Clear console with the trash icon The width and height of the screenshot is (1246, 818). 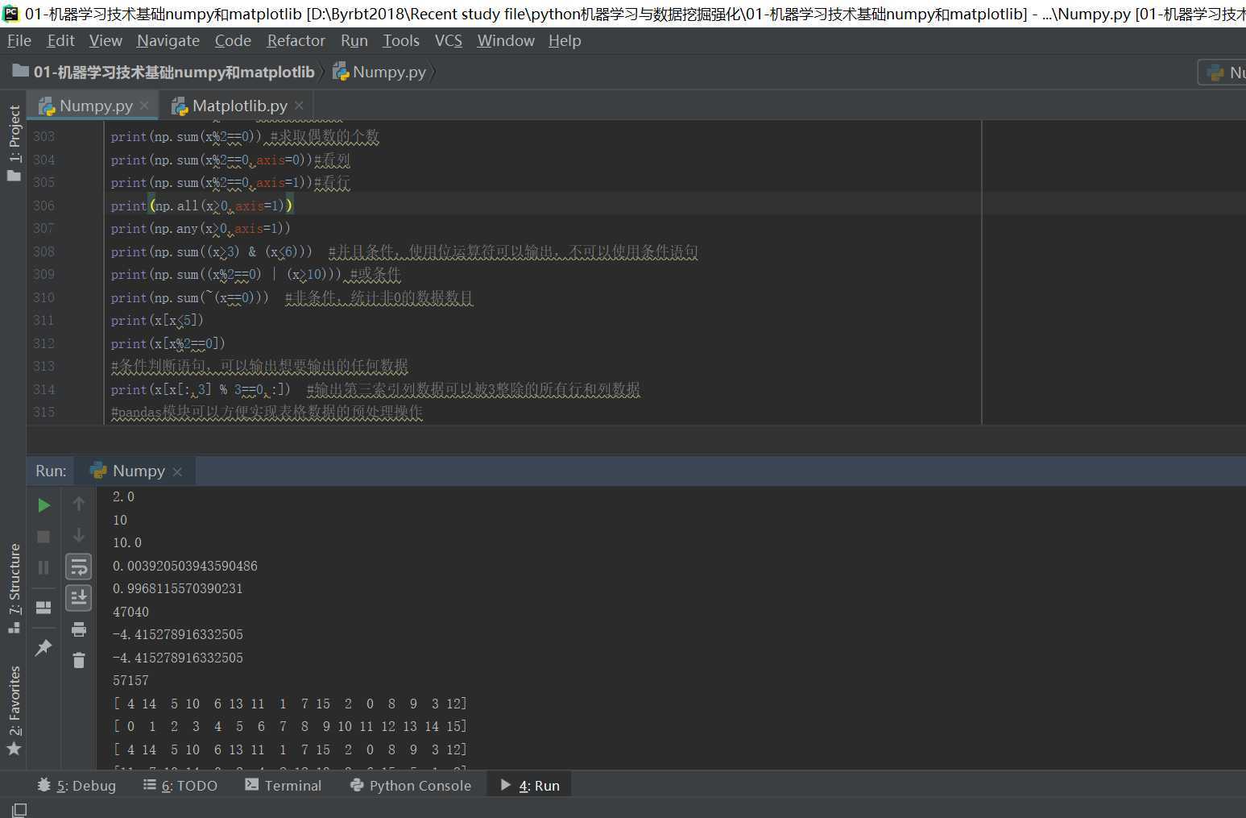point(79,660)
